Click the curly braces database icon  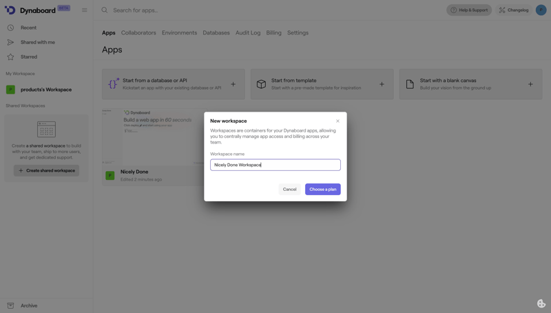pyautogui.click(x=113, y=83)
